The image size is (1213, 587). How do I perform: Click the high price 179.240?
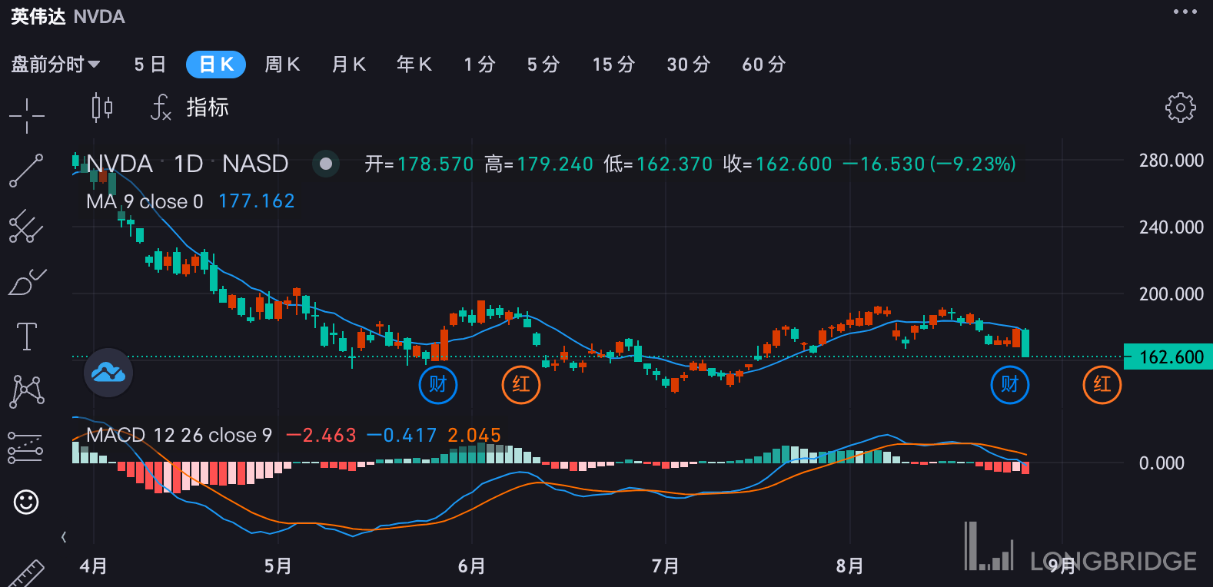coord(555,164)
